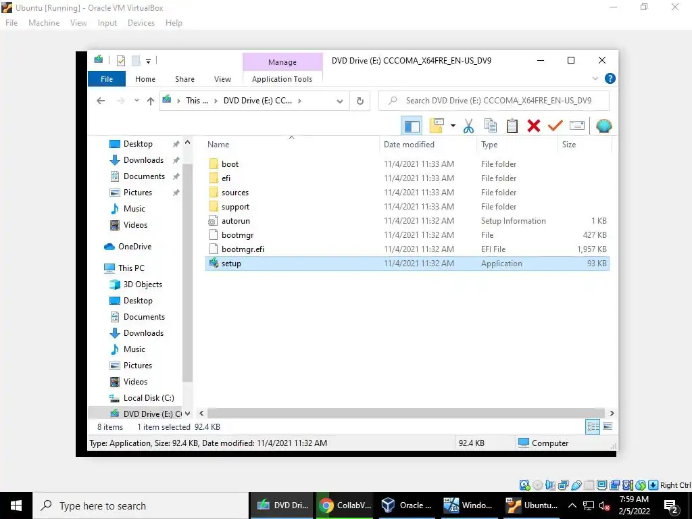Screen dimensions: 692x519
Task: Open the Manage contextual tab
Action: pyautogui.click(x=282, y=62)
